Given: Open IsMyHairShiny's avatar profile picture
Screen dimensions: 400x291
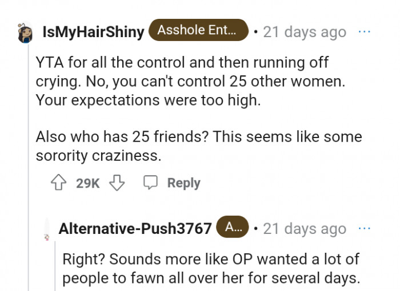Looking at the screenshot, I should (26, 32).
